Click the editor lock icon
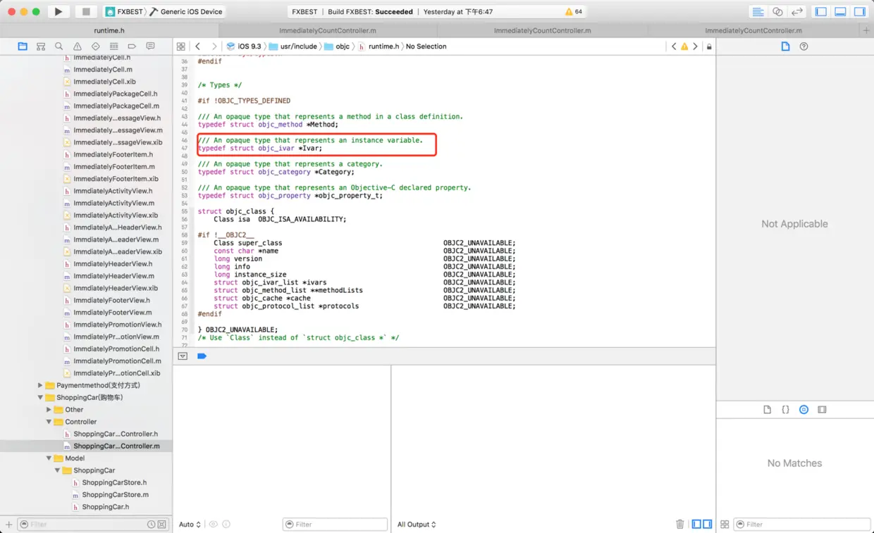 pos(709,46)
